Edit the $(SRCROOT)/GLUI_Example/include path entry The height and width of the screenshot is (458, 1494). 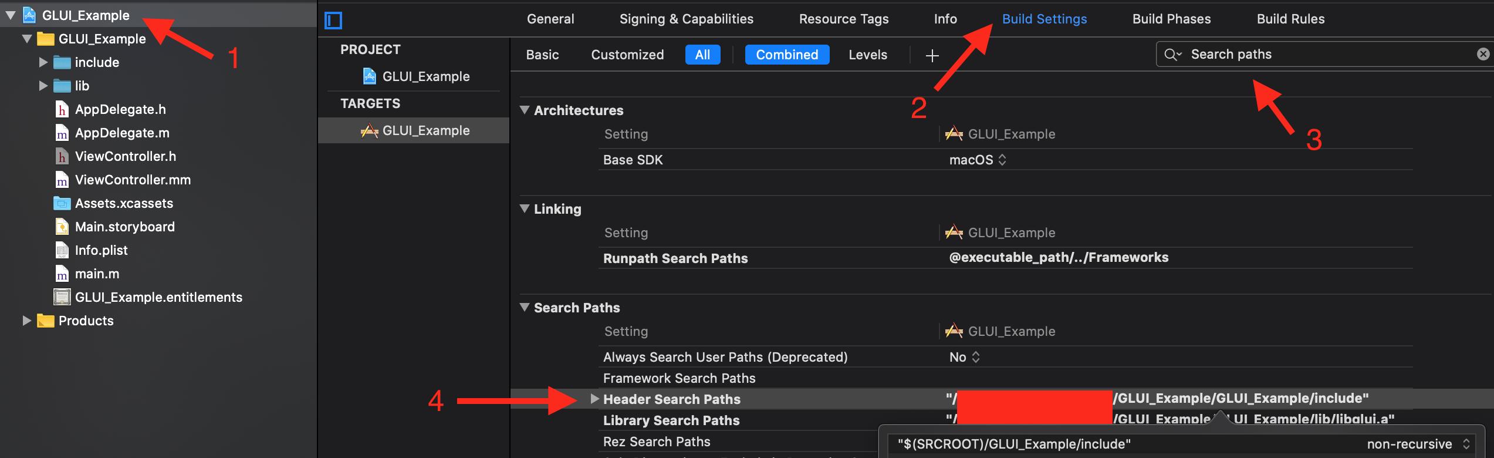point(1014,444)
